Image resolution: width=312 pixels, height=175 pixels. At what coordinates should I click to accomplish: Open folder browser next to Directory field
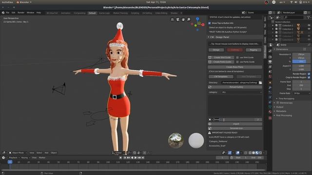(x=260, y=83)
